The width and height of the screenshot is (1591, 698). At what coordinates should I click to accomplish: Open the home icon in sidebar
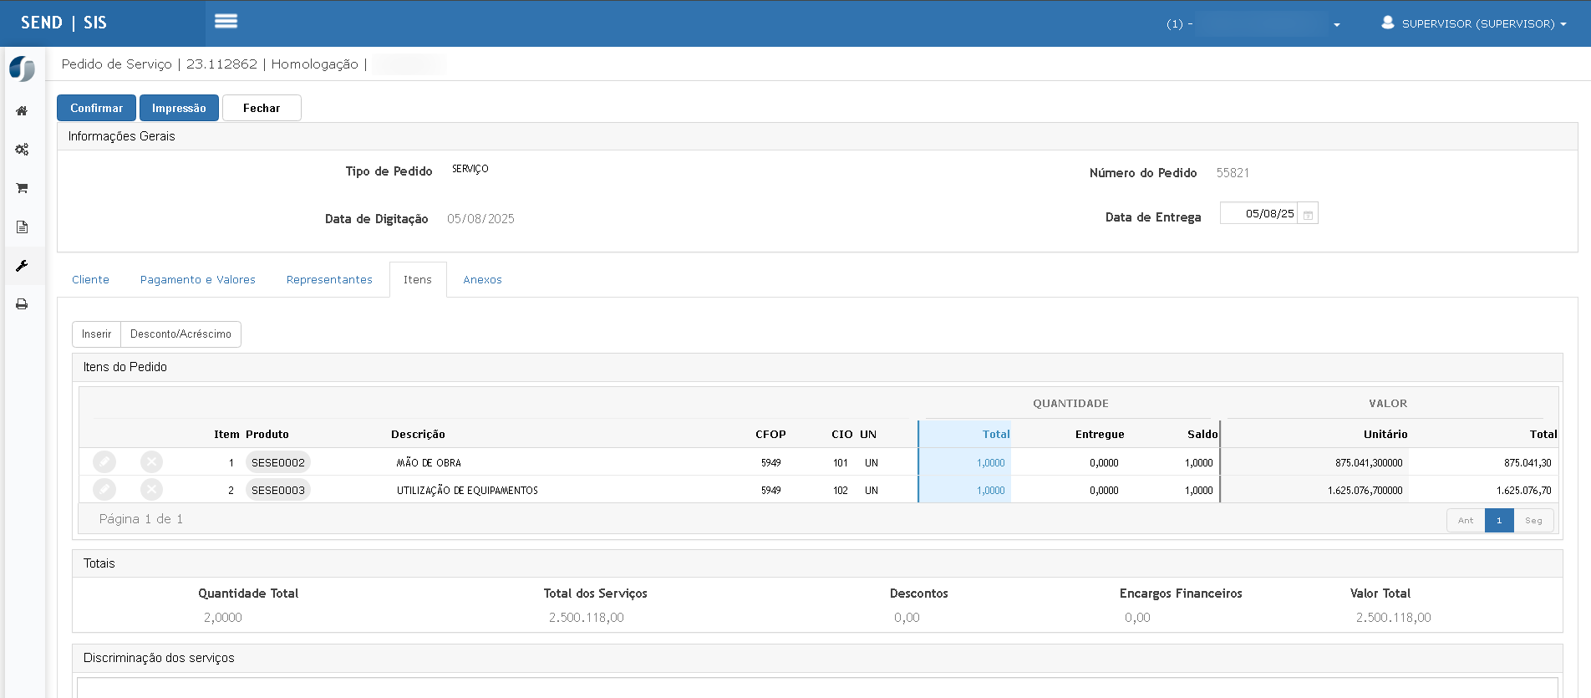tap(22, 110)
